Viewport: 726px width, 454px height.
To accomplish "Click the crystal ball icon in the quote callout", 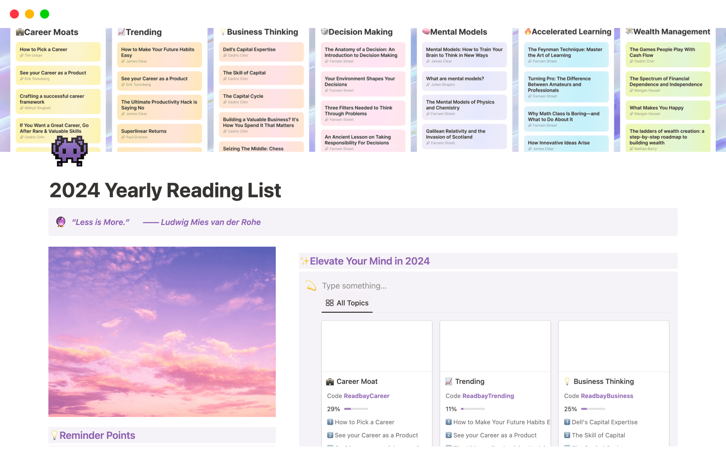I will (61, 222).
